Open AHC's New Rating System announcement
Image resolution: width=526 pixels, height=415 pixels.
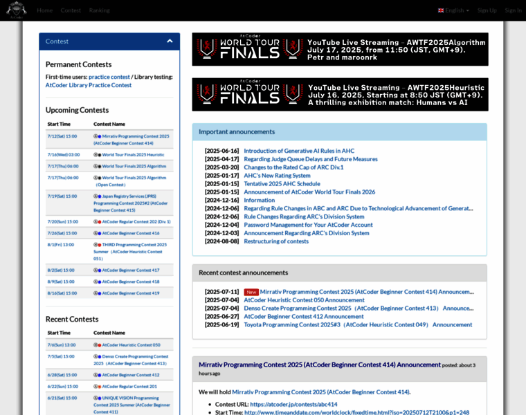[x=277, y=175]
